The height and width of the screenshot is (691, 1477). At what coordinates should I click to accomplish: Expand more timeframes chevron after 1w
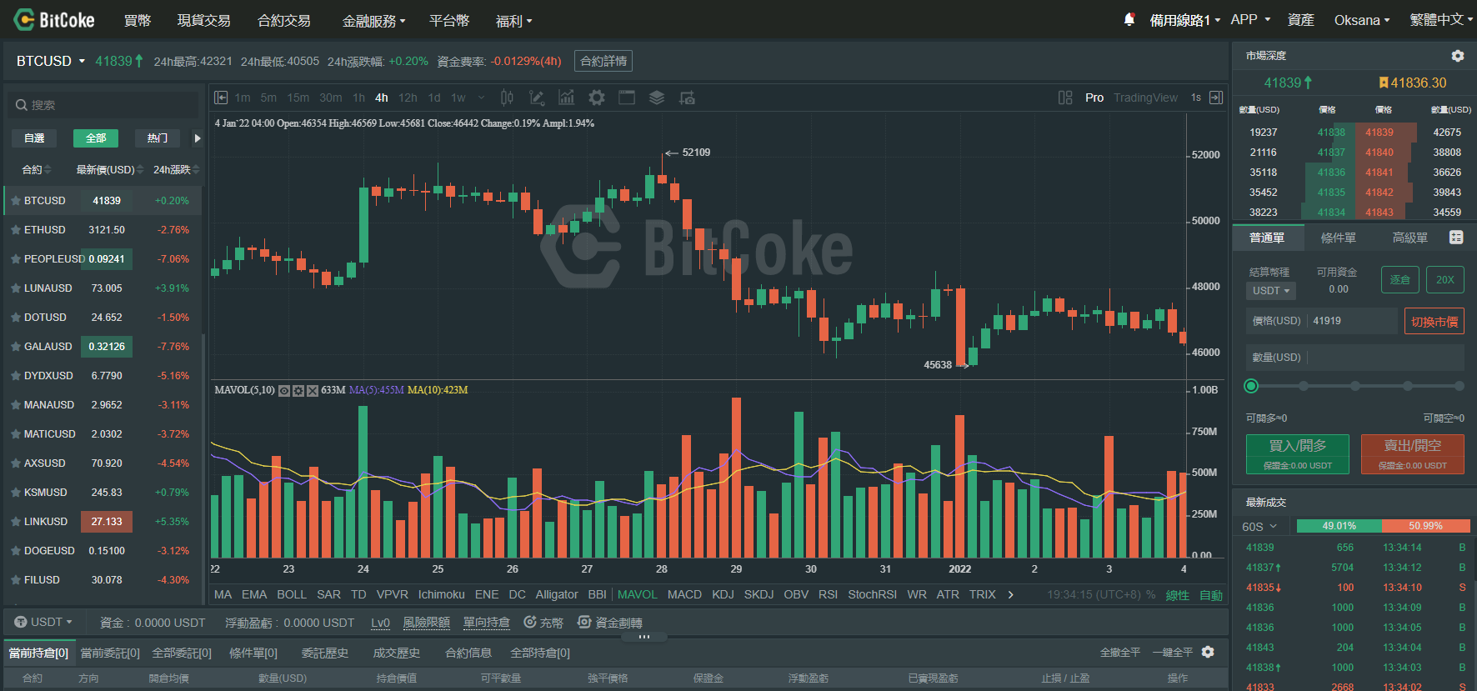[x=481, y=98]
